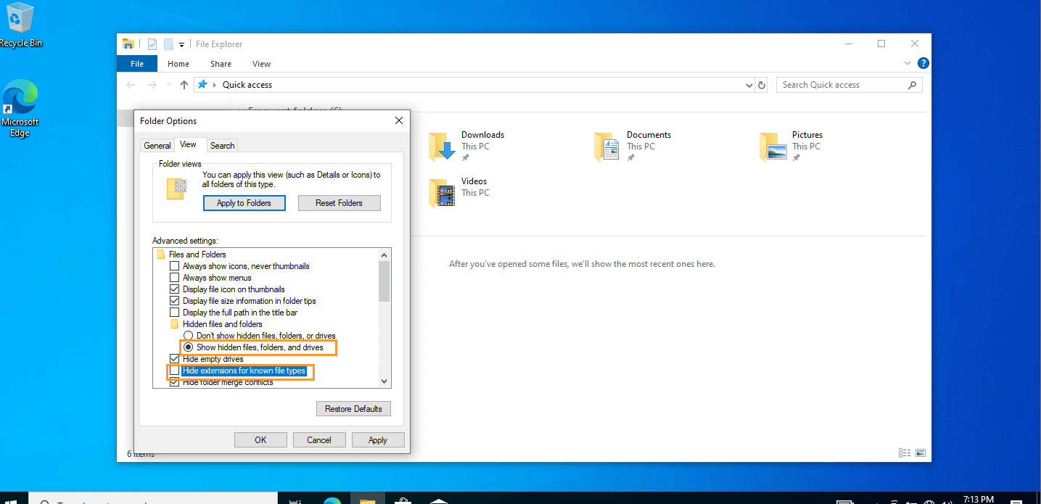Screen dimensions: 1041x504
Task: Select Show hidden files, folders, and drives
Action: (188, 347)
